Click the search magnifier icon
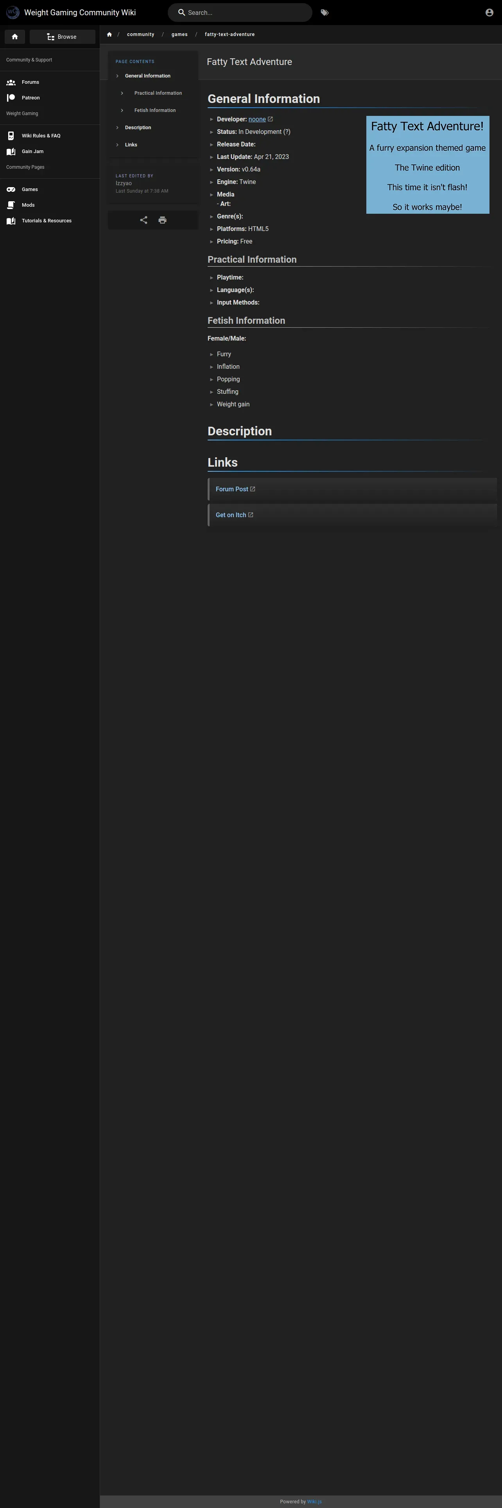 click(182, 12)
